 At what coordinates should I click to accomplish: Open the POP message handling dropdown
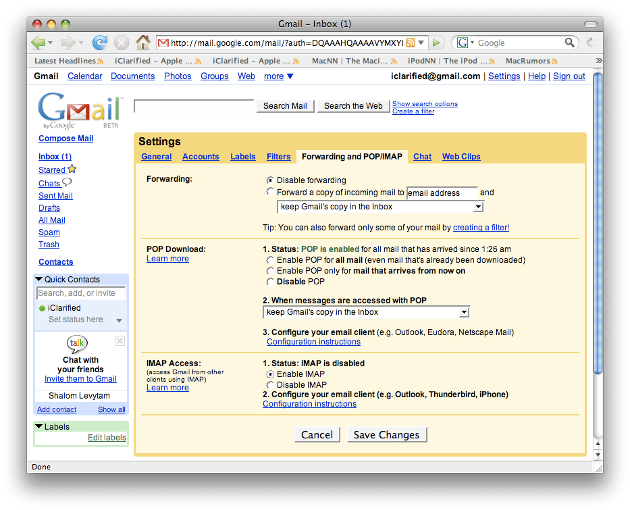(464, 312)
